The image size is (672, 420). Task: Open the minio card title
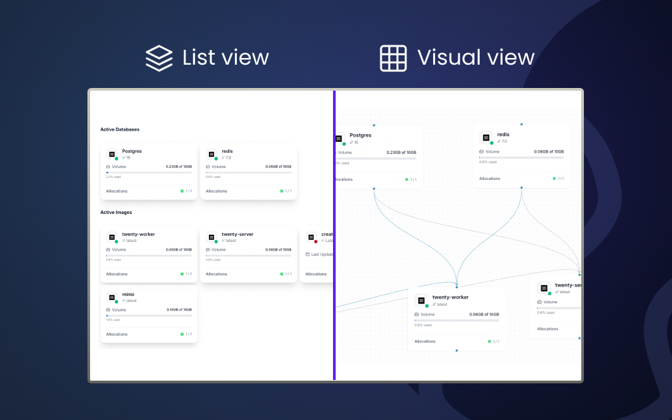click(x=128, y=294)
